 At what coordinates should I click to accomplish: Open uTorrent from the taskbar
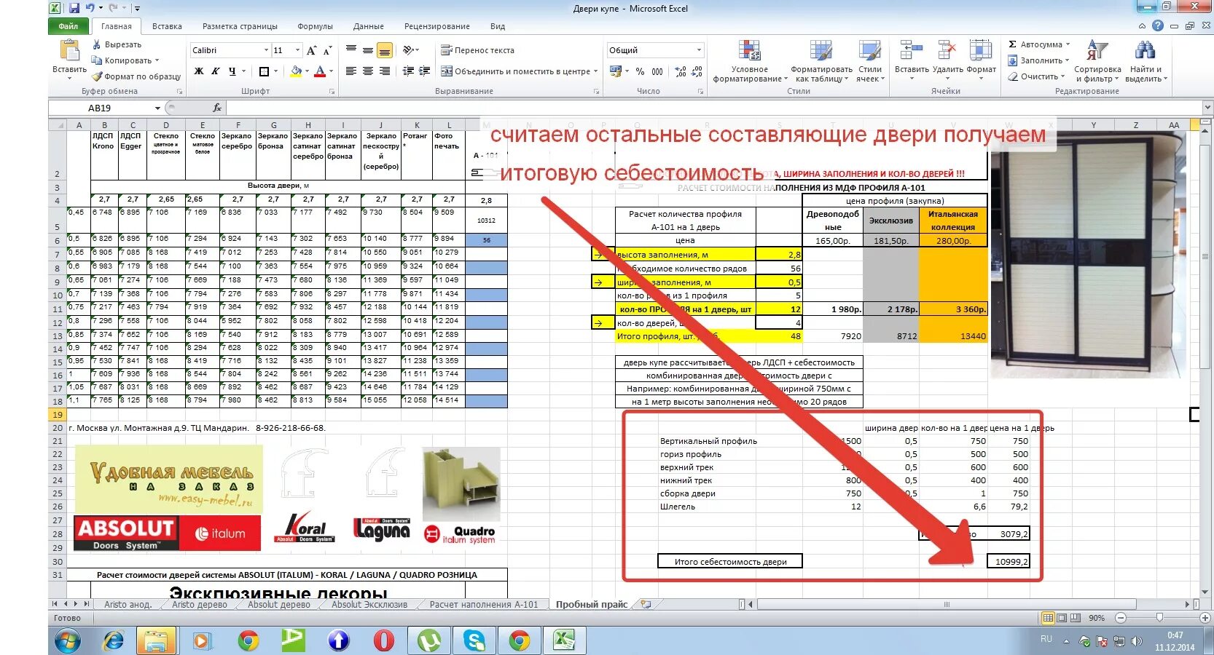tap(428, 640)
